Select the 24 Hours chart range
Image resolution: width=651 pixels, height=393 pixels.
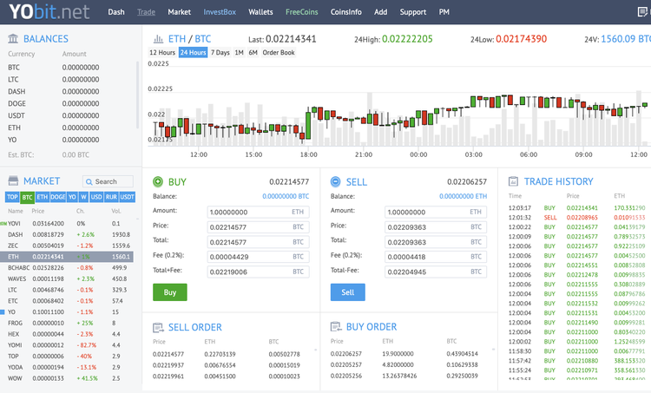193,52
